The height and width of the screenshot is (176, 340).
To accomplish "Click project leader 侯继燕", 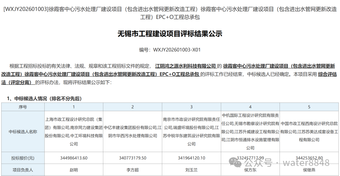I will (309, 170).
